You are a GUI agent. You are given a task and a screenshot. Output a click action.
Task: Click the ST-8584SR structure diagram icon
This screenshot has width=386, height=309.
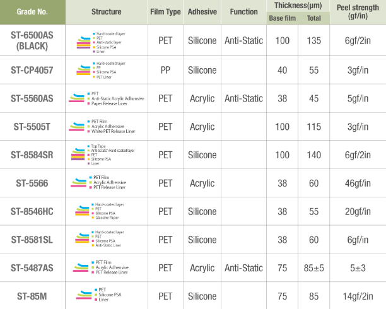click(78, 154)
